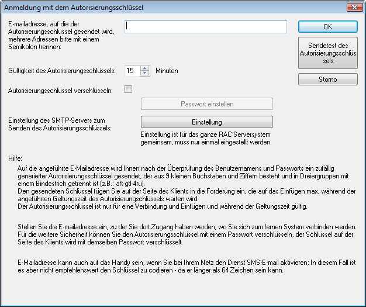Click help line starting 'Stellen Sie die E-mailadresse ein'
This screenshot has width=366, height=307.
[x=187, y=227]
